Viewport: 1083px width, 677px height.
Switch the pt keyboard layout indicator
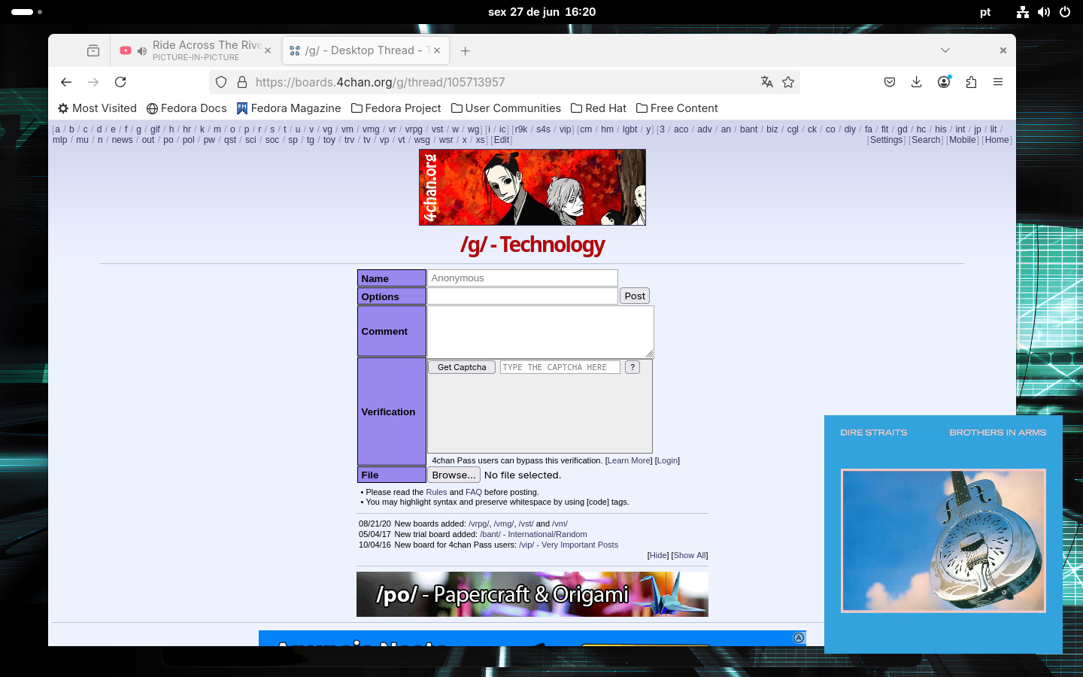click(x=985, y=12)
